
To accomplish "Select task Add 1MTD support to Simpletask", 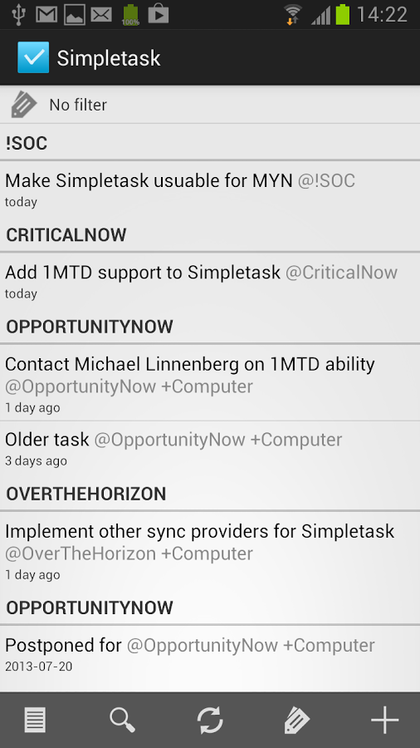I will [210, 281].
